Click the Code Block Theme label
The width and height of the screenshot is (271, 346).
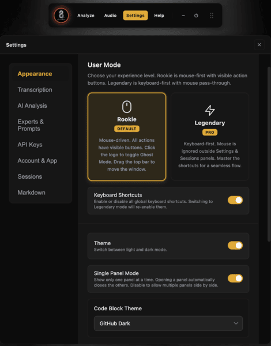(x=118, y=309)
